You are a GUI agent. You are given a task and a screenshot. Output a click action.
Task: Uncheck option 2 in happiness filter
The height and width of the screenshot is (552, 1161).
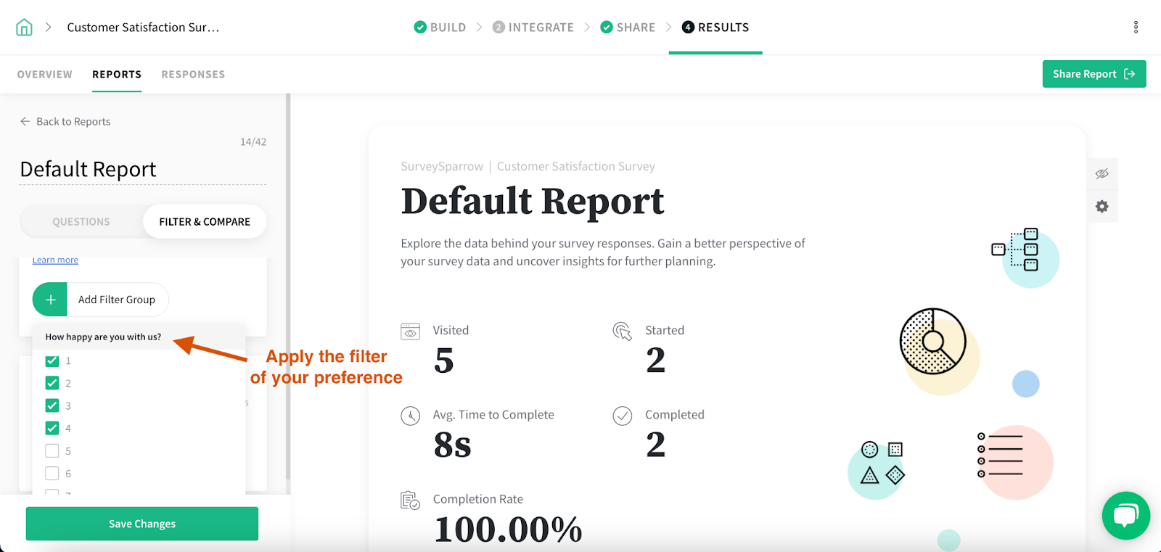(52, 383)
